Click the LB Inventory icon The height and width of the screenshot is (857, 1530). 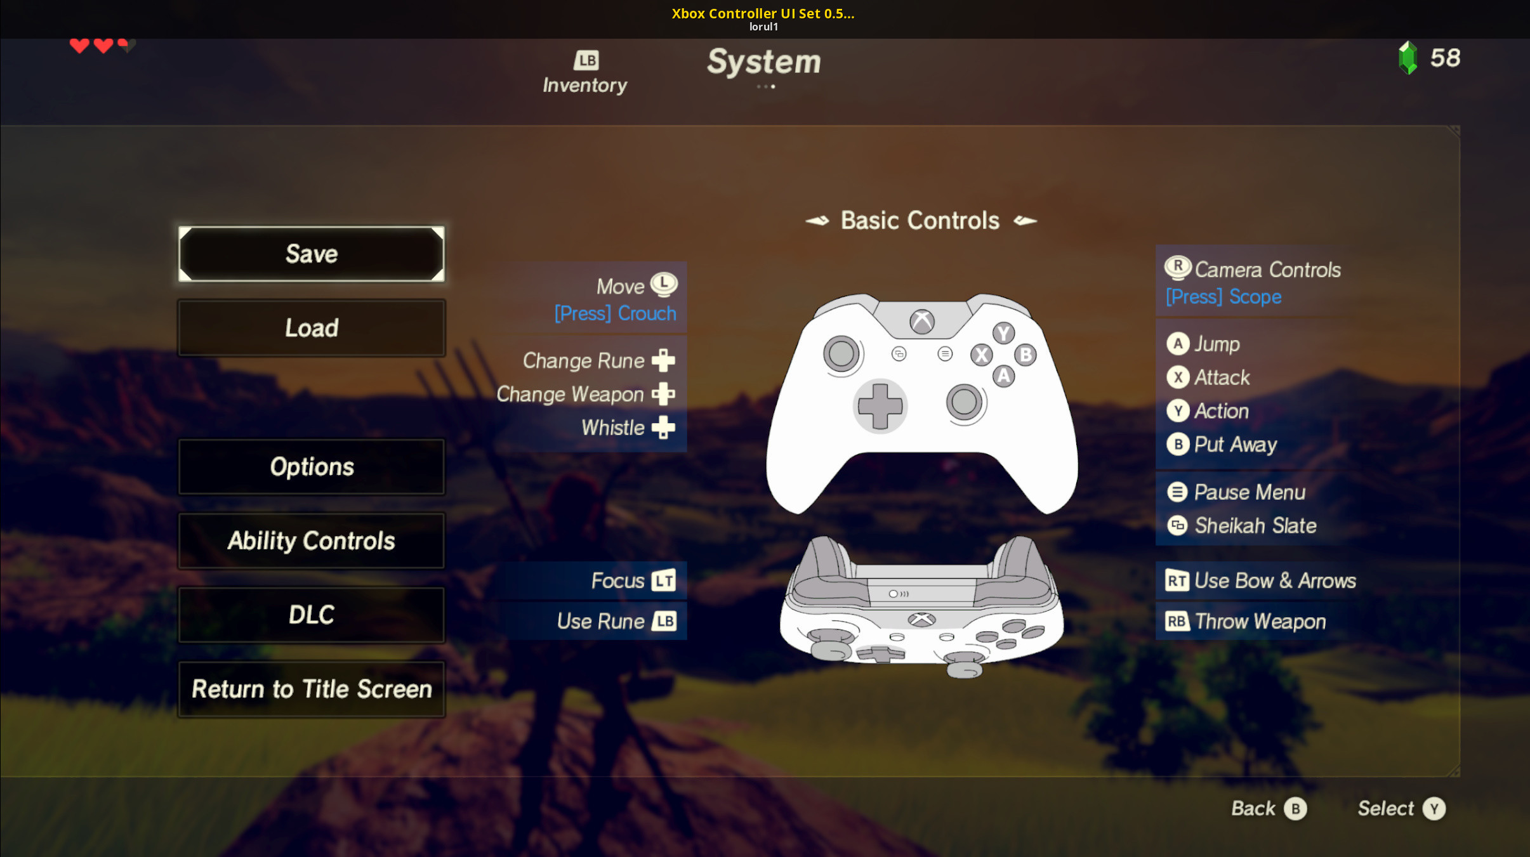(x=585, y=60)
